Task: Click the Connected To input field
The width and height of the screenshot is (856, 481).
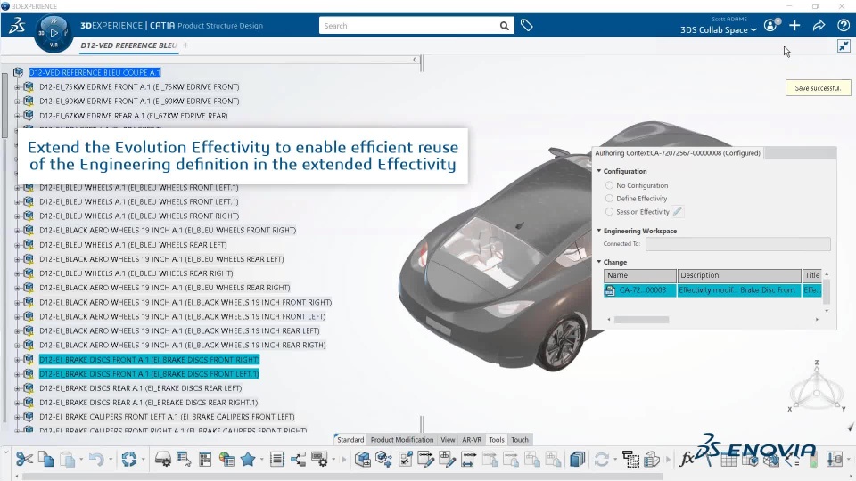Action: point(737,244)
